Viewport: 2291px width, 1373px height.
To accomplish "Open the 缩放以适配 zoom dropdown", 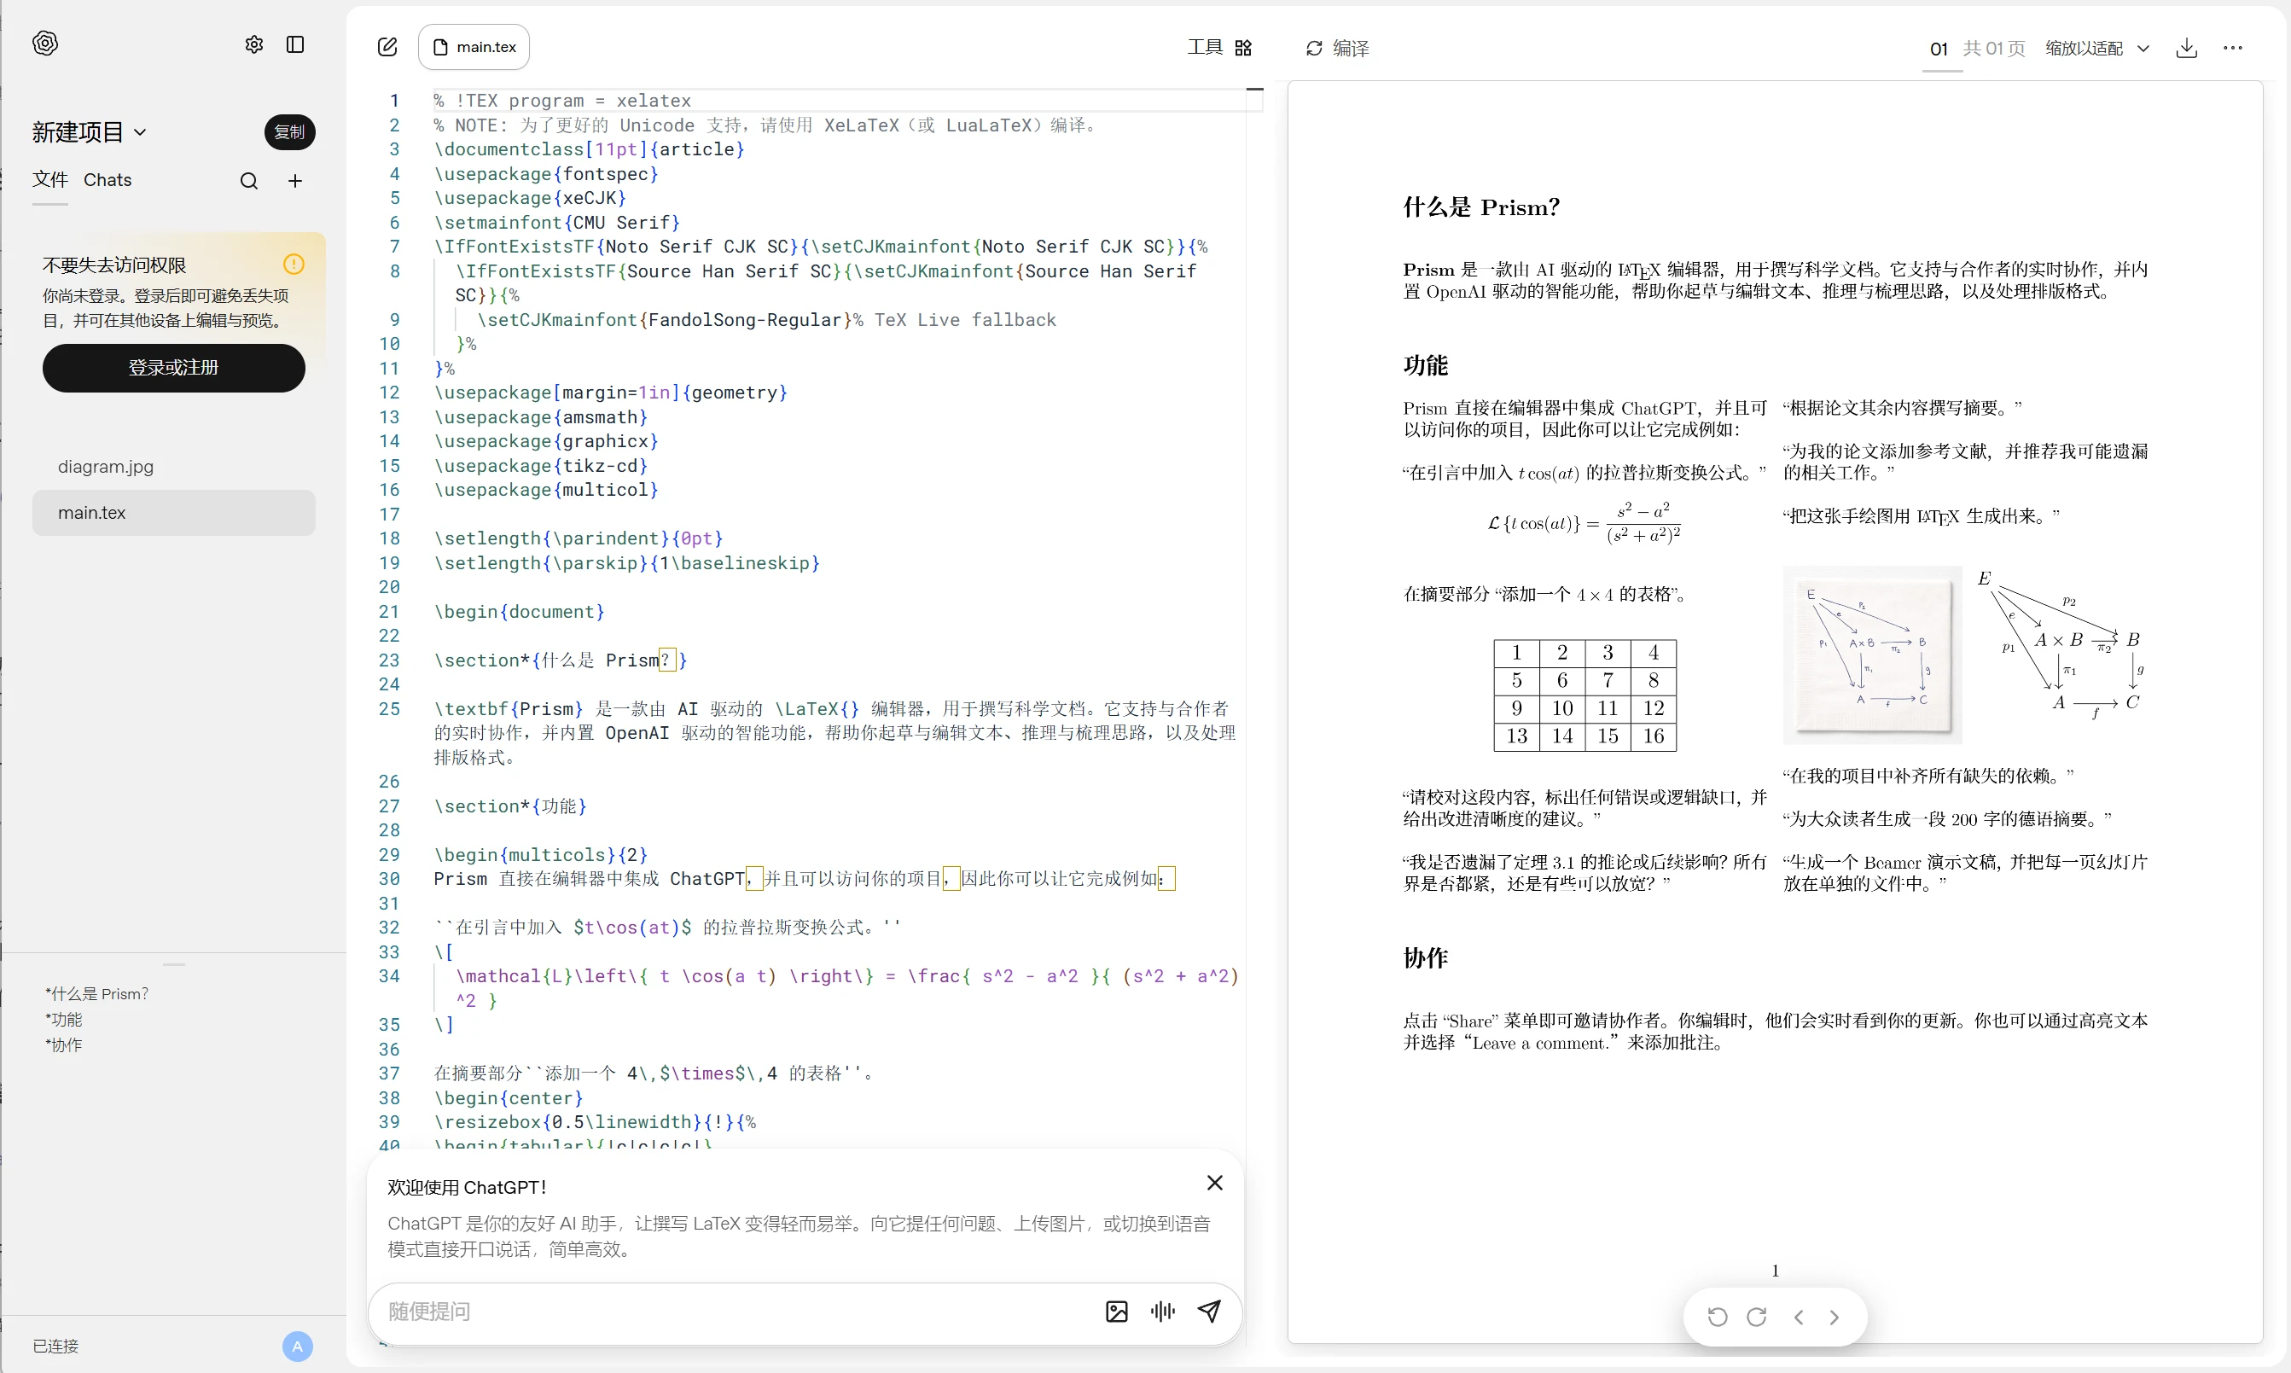I will click(x=2096, y=48).
